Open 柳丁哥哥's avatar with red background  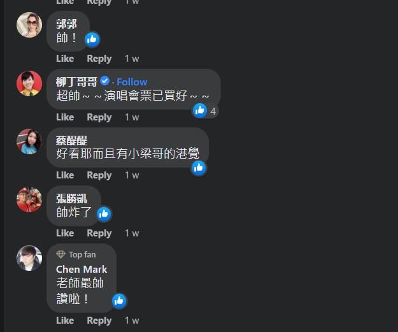29,83
